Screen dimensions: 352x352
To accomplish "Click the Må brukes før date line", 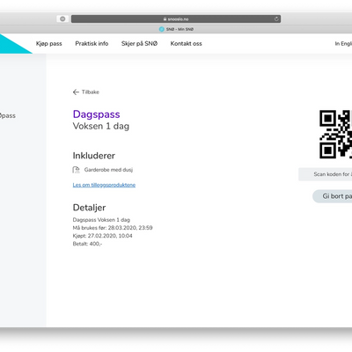I will 113,228.
